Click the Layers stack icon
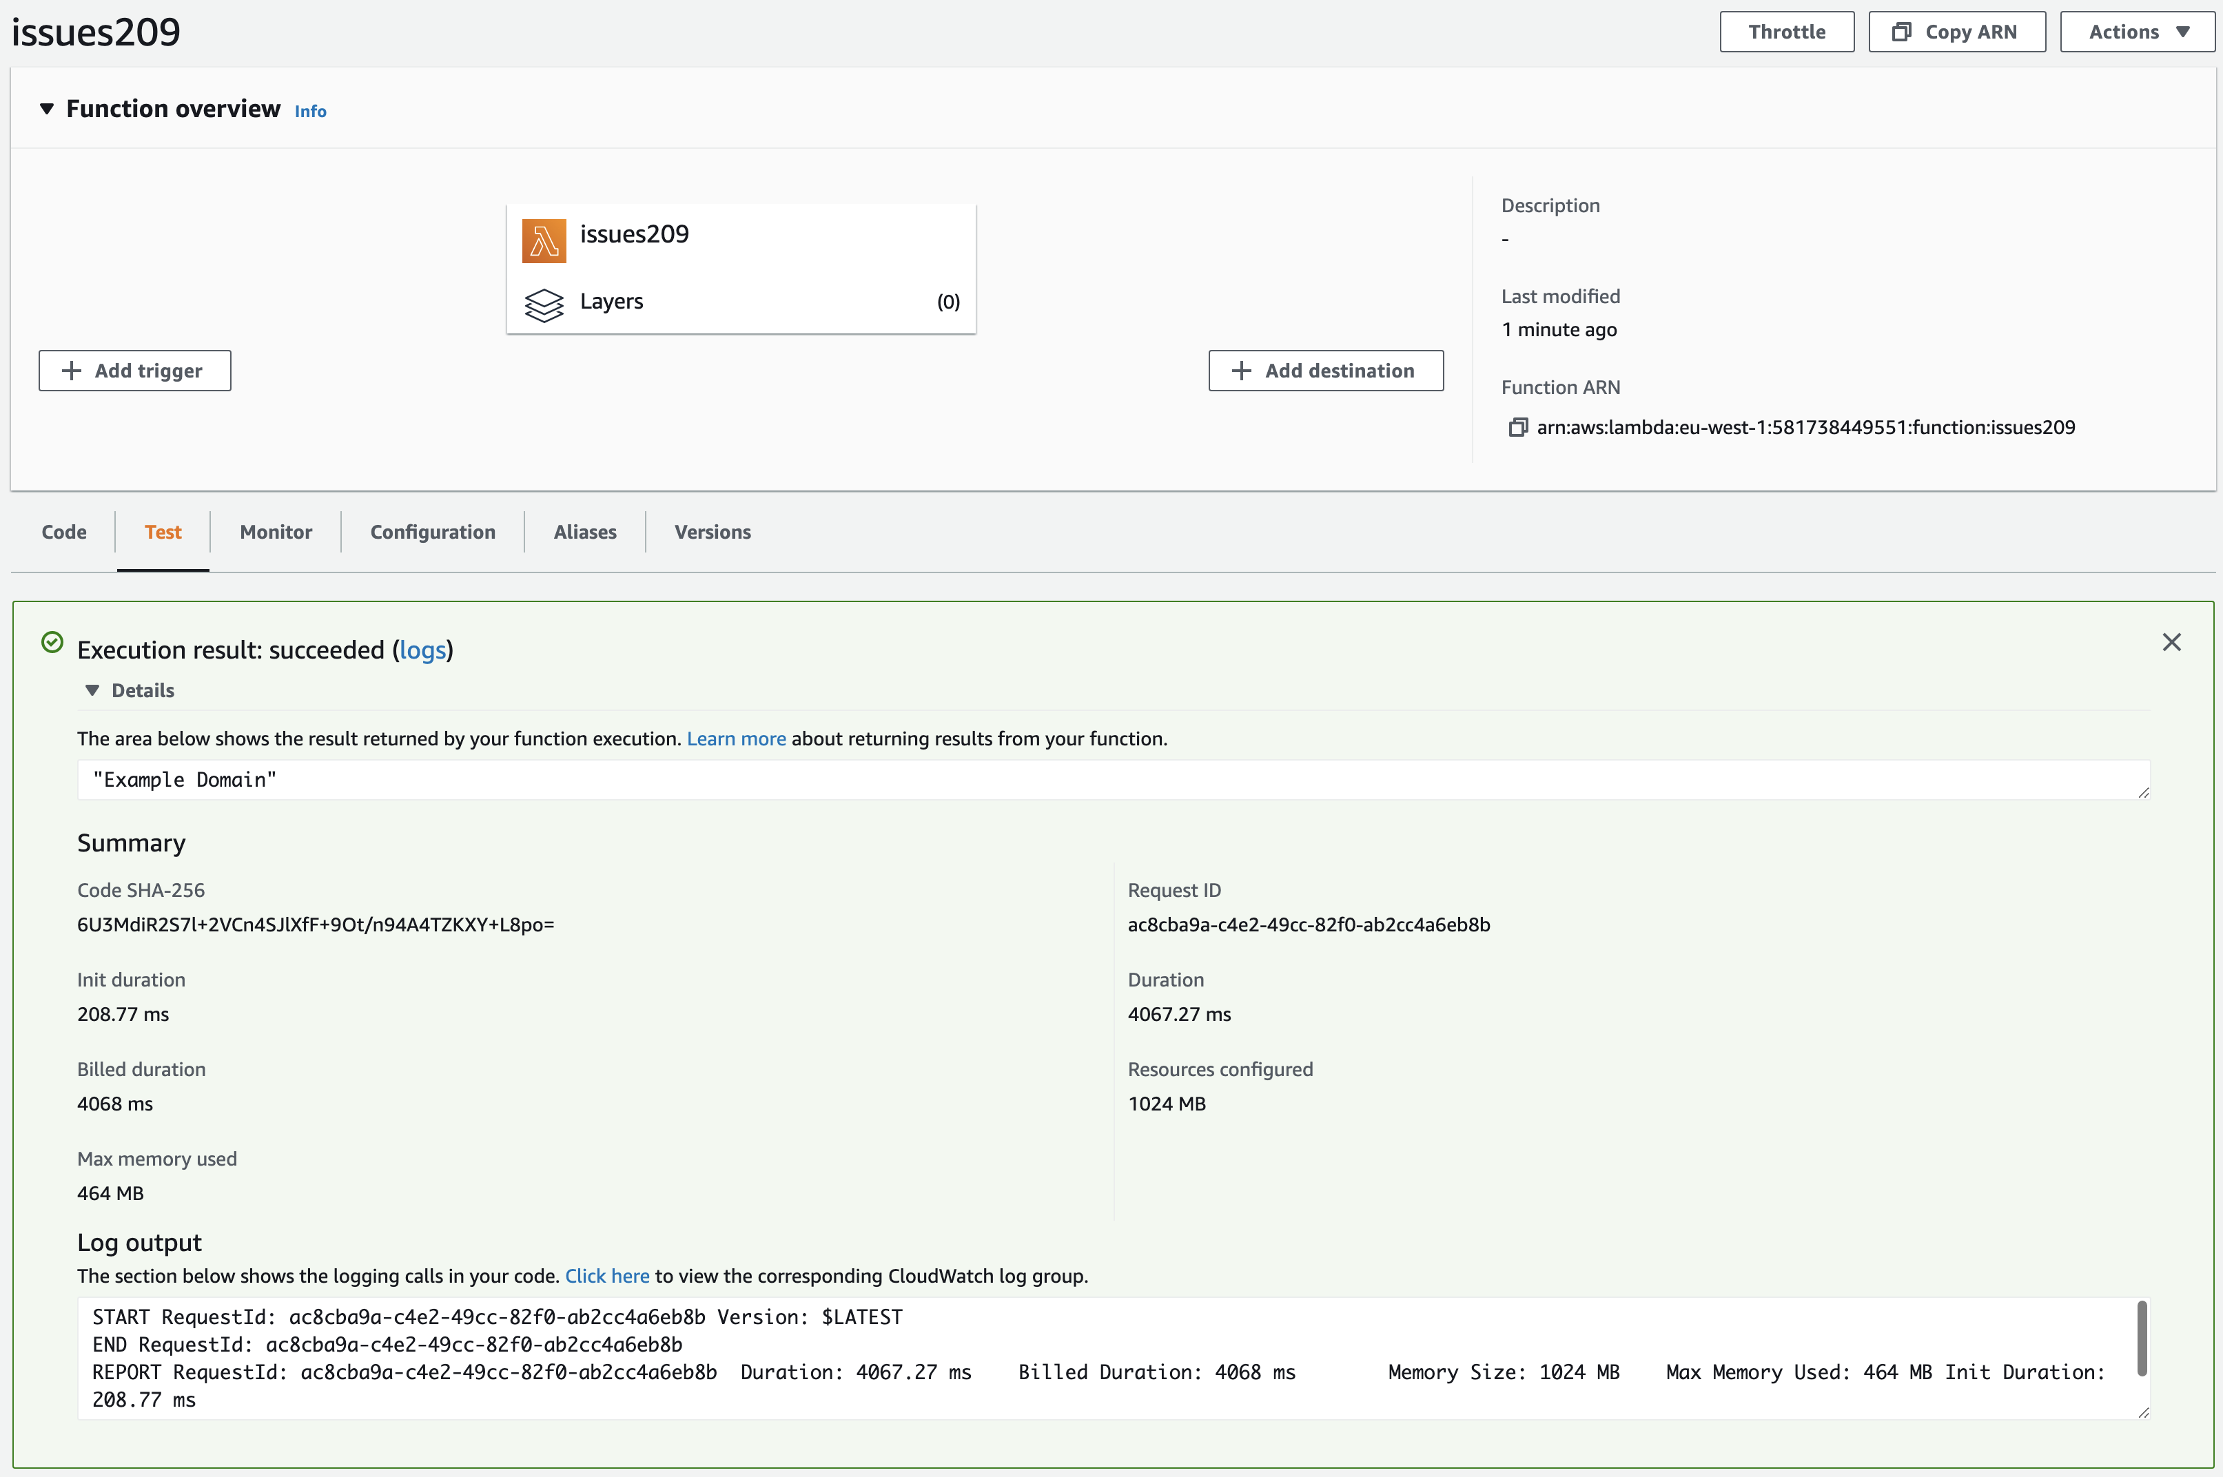The image size is (2223, 1477). [x=544, y=304]
